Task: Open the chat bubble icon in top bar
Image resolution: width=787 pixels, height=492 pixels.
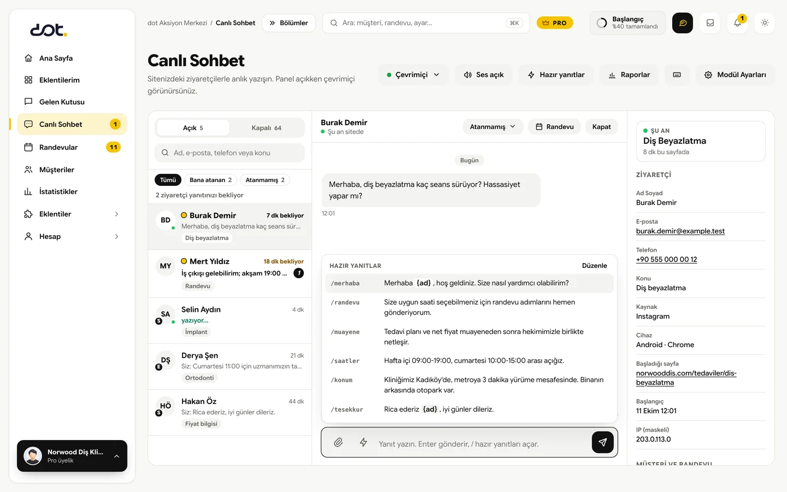Action: click(683, 23)
